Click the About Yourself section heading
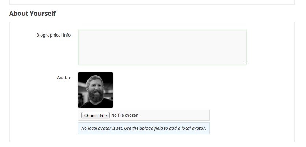 tap(32, 14)
